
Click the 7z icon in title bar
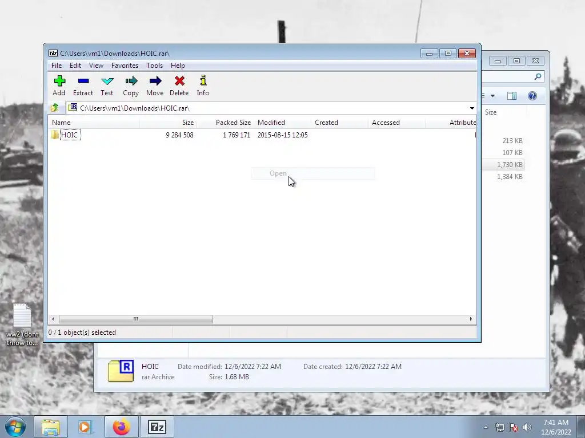point(53,53)
